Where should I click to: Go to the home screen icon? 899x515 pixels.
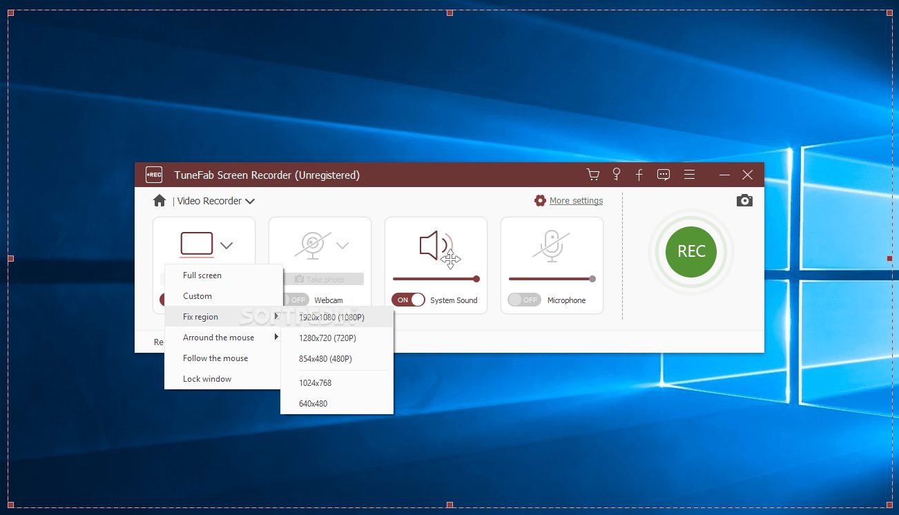click(159, 201)
